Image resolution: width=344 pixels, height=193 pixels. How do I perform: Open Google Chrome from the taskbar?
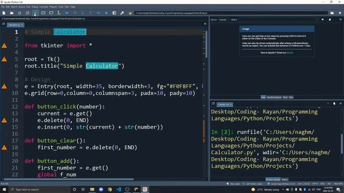pos(110,189)
